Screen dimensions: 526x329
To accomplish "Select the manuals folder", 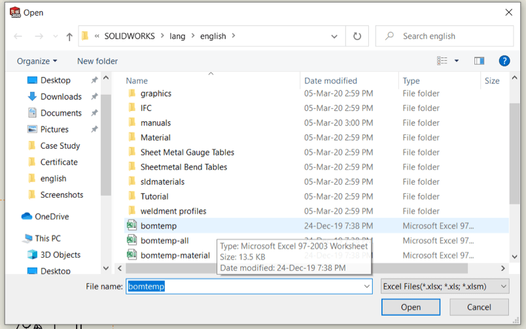I will 156,123.
